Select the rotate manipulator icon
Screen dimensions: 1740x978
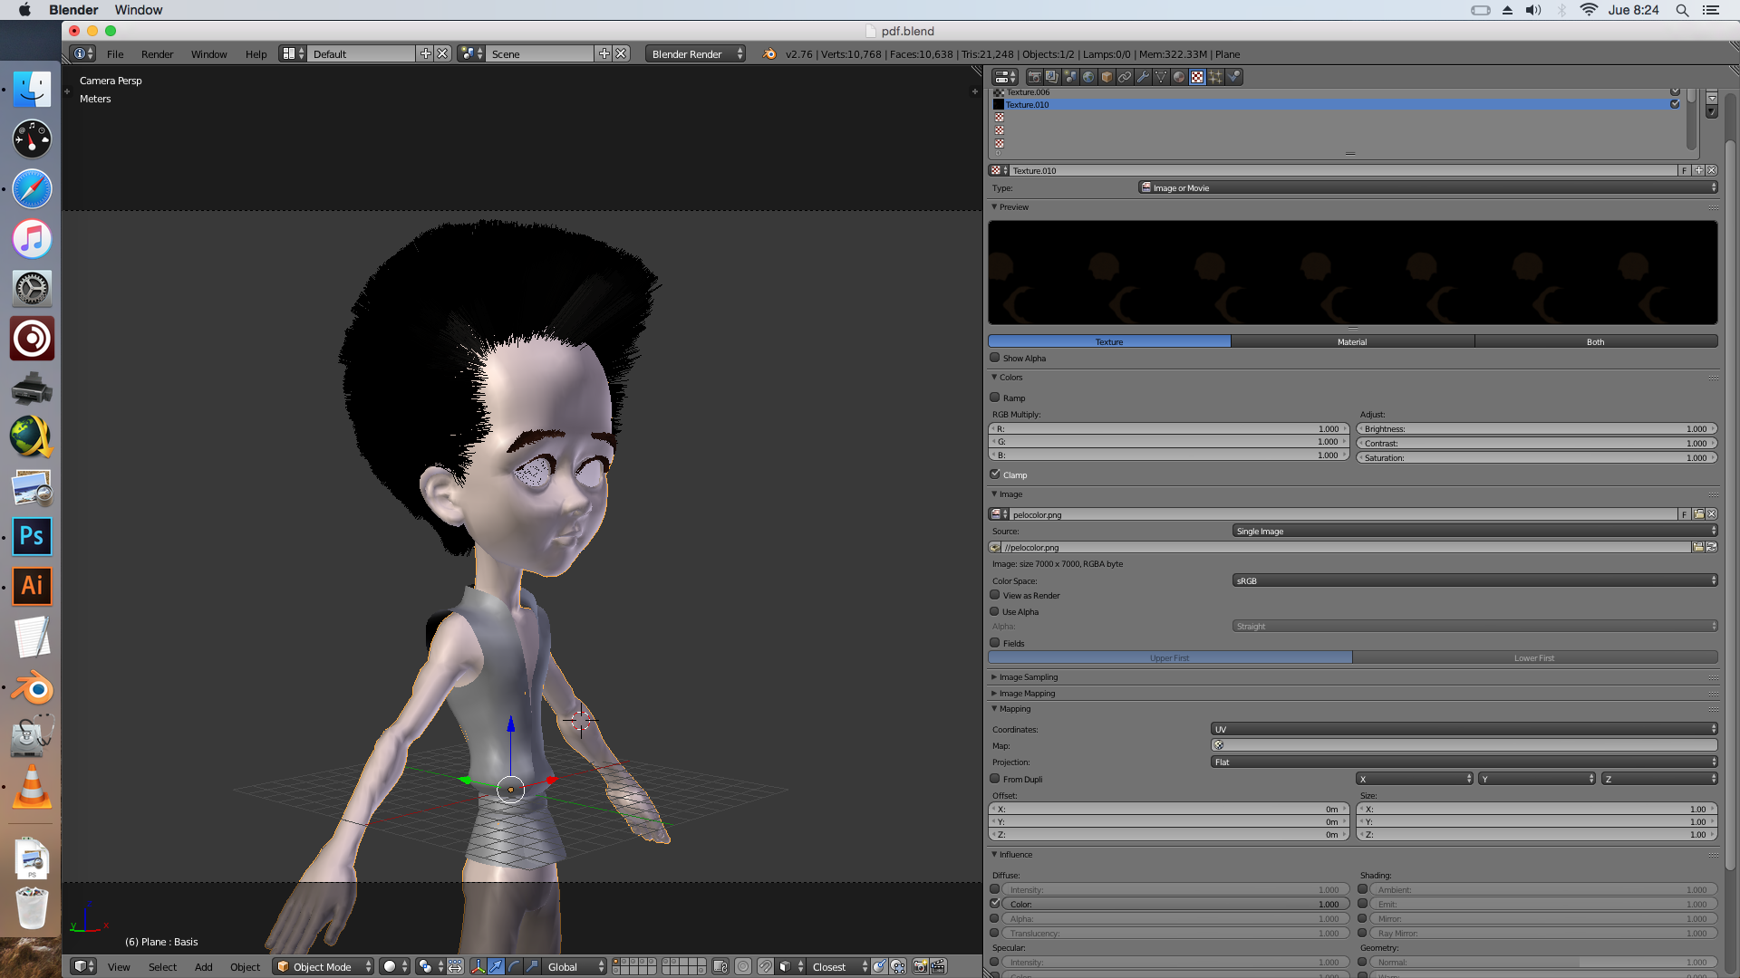tap(514, 966)
